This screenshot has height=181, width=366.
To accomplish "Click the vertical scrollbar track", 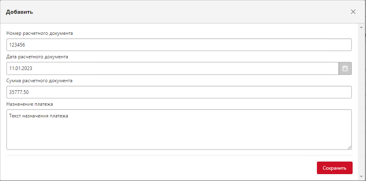I will click(x=361, y=102).
